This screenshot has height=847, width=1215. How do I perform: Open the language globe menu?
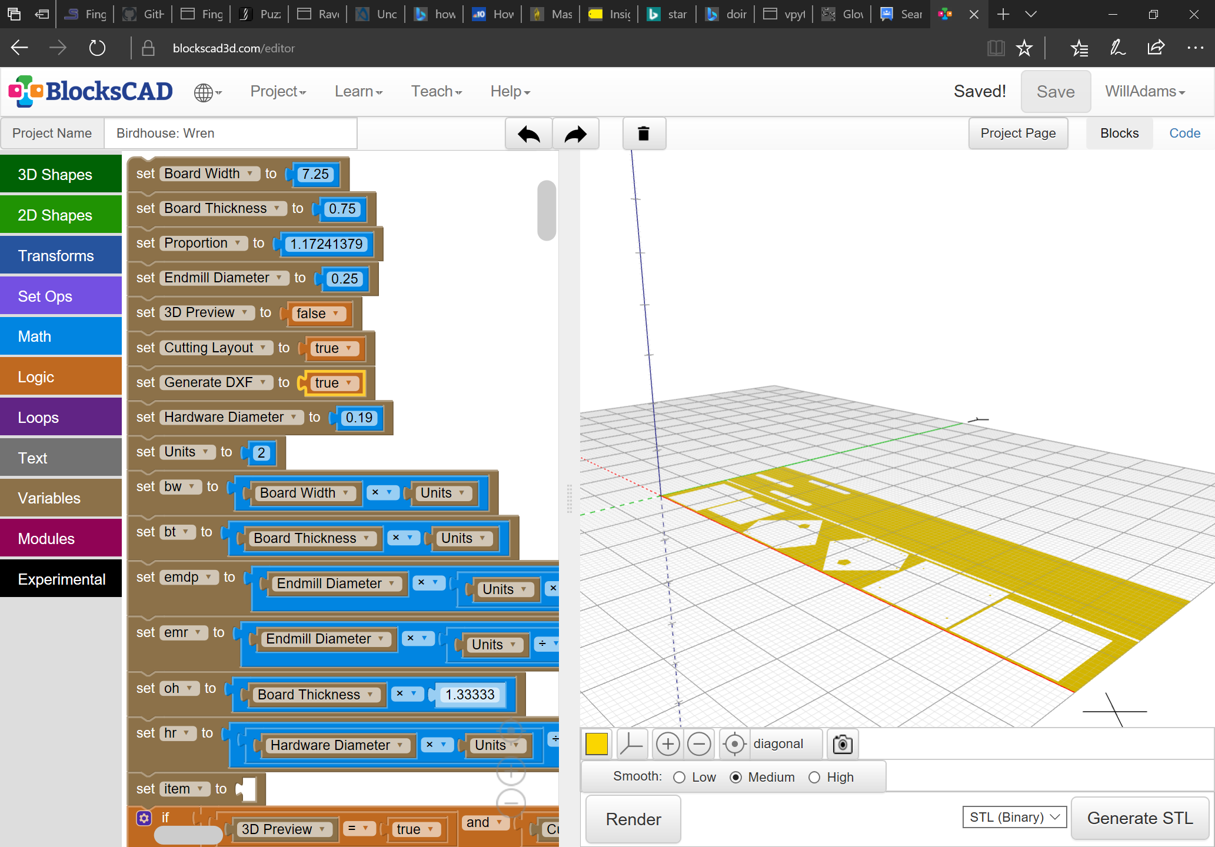coord(208,92)
